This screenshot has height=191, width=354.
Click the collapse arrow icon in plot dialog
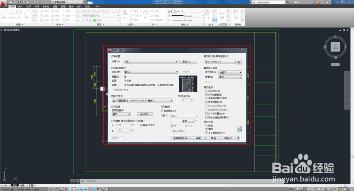point(238,138)
